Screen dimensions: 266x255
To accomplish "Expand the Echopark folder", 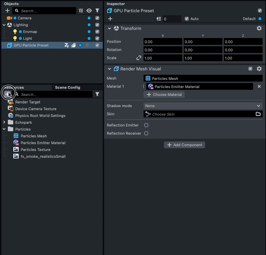I will (4, 122).
